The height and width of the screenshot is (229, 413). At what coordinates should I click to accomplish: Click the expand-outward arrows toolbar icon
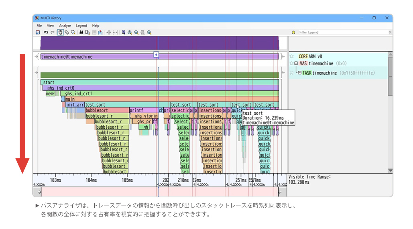click(115, 32)
